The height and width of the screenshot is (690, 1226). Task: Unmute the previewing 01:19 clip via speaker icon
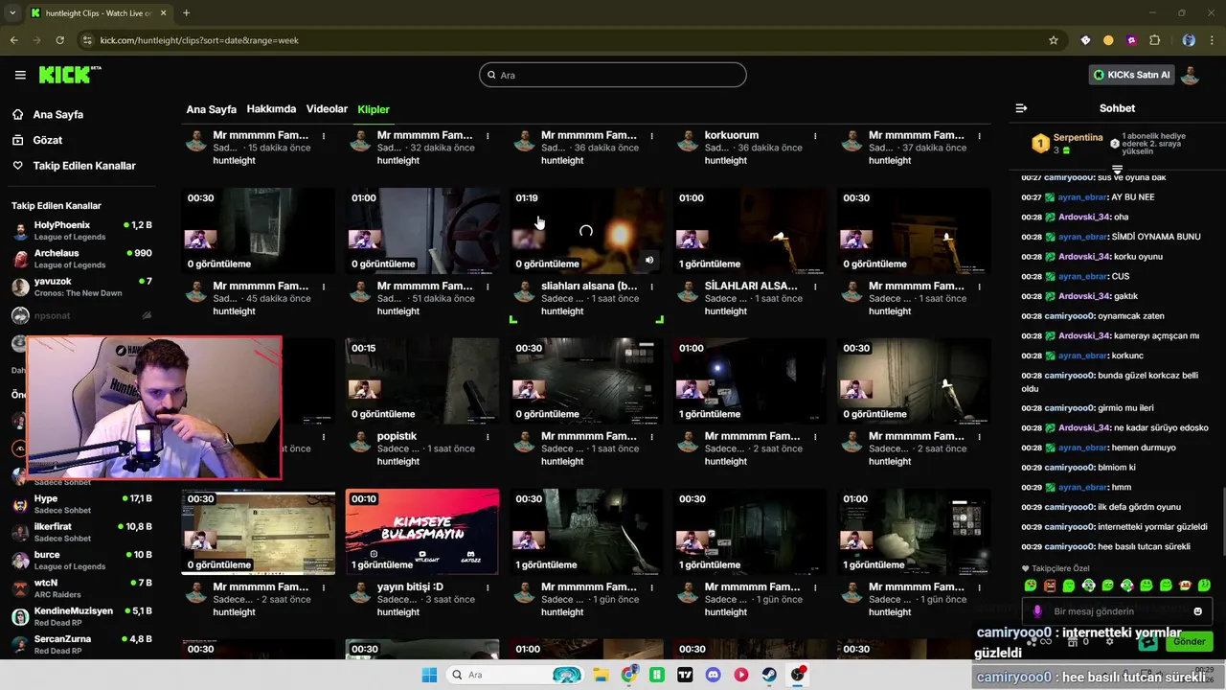coord(649,260)
